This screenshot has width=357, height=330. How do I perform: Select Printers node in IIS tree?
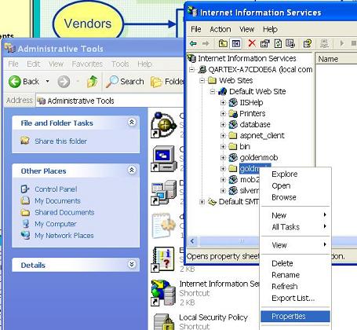[247, 113]
